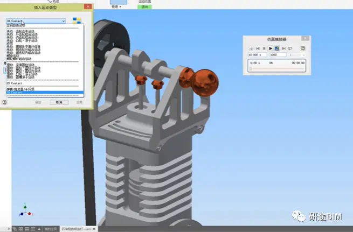Close the simulation player panel

click(305, 38)
